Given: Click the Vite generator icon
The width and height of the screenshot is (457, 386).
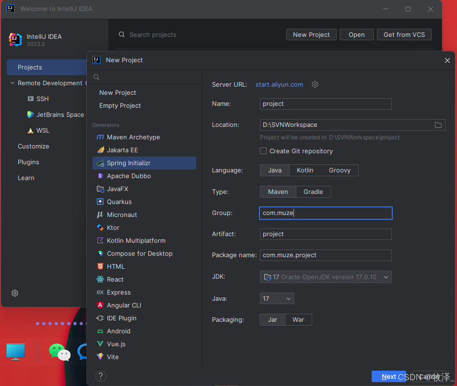Looking at the screenshot, I should click(100, 357).
